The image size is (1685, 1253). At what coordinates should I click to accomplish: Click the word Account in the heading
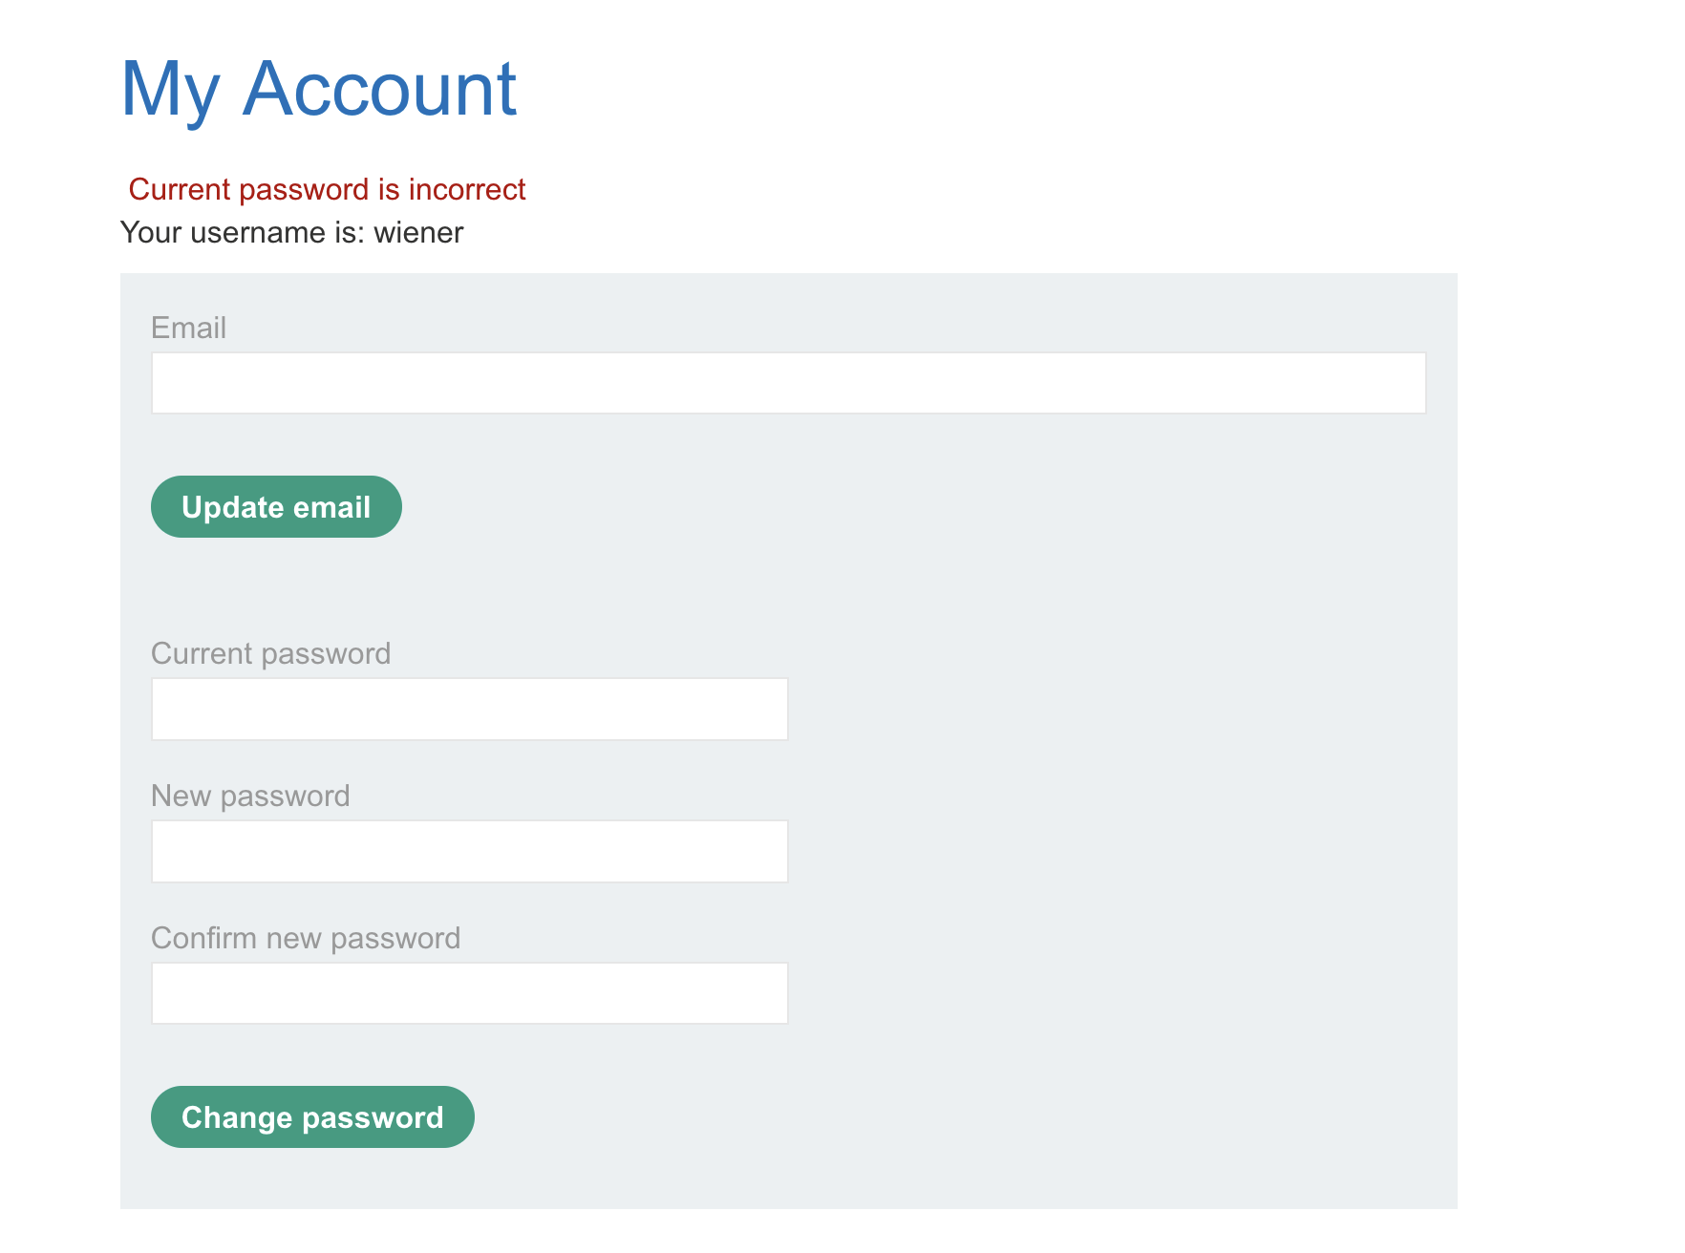[379, 88]
